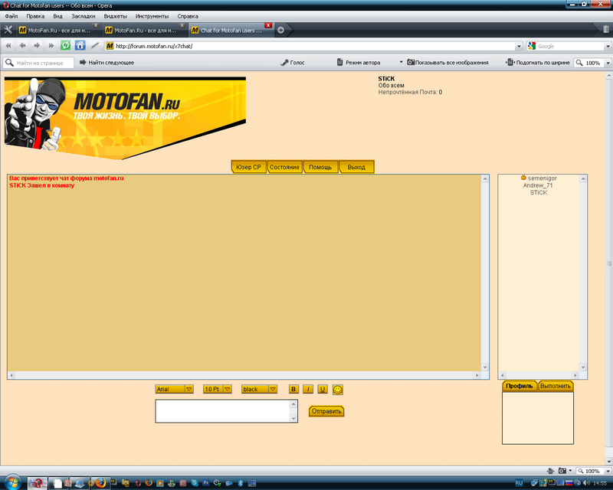Screen dimensions: 613x490
Task: Expand the Author mode dropdown arrow
Action: click(401, 62)
